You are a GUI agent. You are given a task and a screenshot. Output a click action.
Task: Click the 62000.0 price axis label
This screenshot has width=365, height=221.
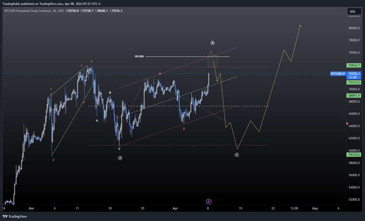coord(354,138)
